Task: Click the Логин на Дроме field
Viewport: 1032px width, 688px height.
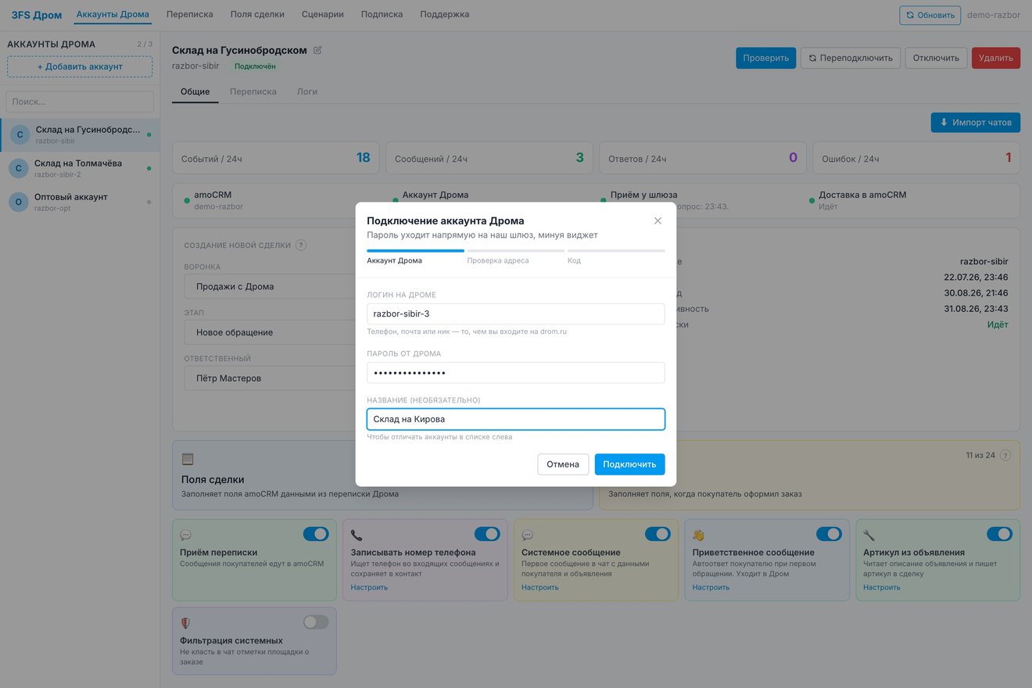Action: click(x=516, y=314)
